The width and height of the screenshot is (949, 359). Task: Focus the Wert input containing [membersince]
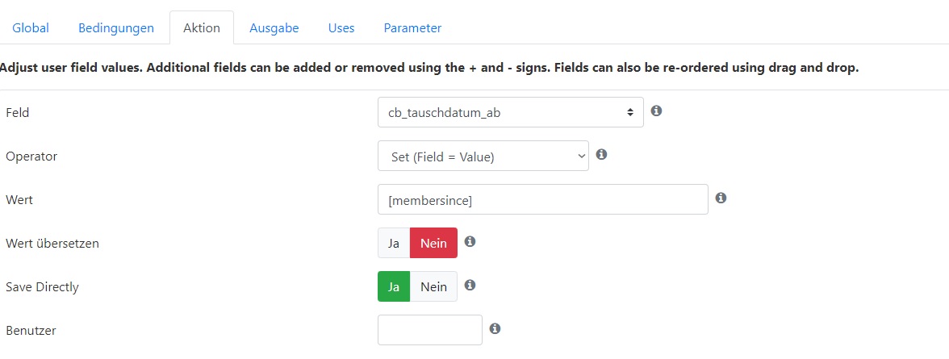point(543,199)
